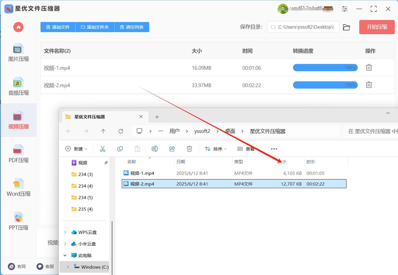Click the Cut scissors icon
The image size is (398, 275).
pos(103,149)
